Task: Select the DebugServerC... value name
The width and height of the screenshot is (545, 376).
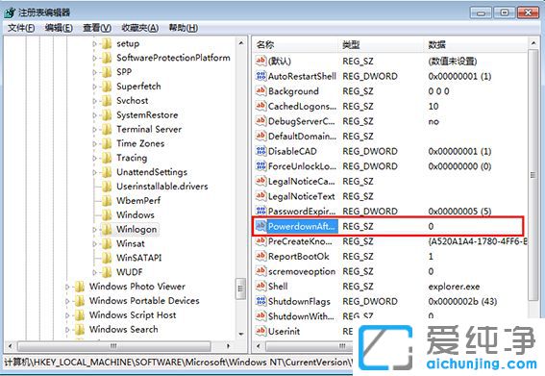Action: [301, 121]
